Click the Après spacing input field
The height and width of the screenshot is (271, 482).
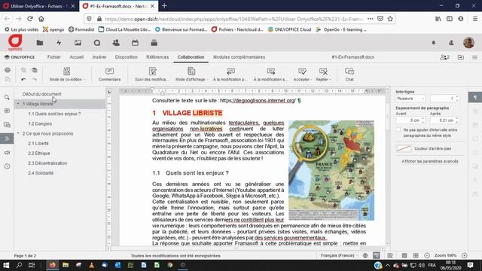click(445, 120)
